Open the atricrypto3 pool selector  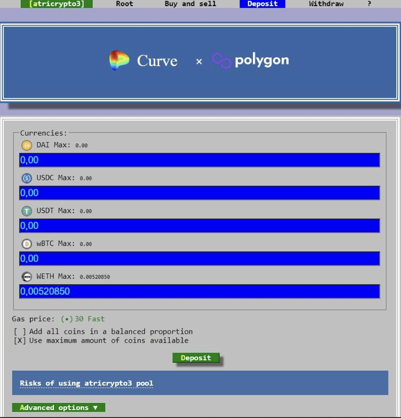(x=57, y=4)
